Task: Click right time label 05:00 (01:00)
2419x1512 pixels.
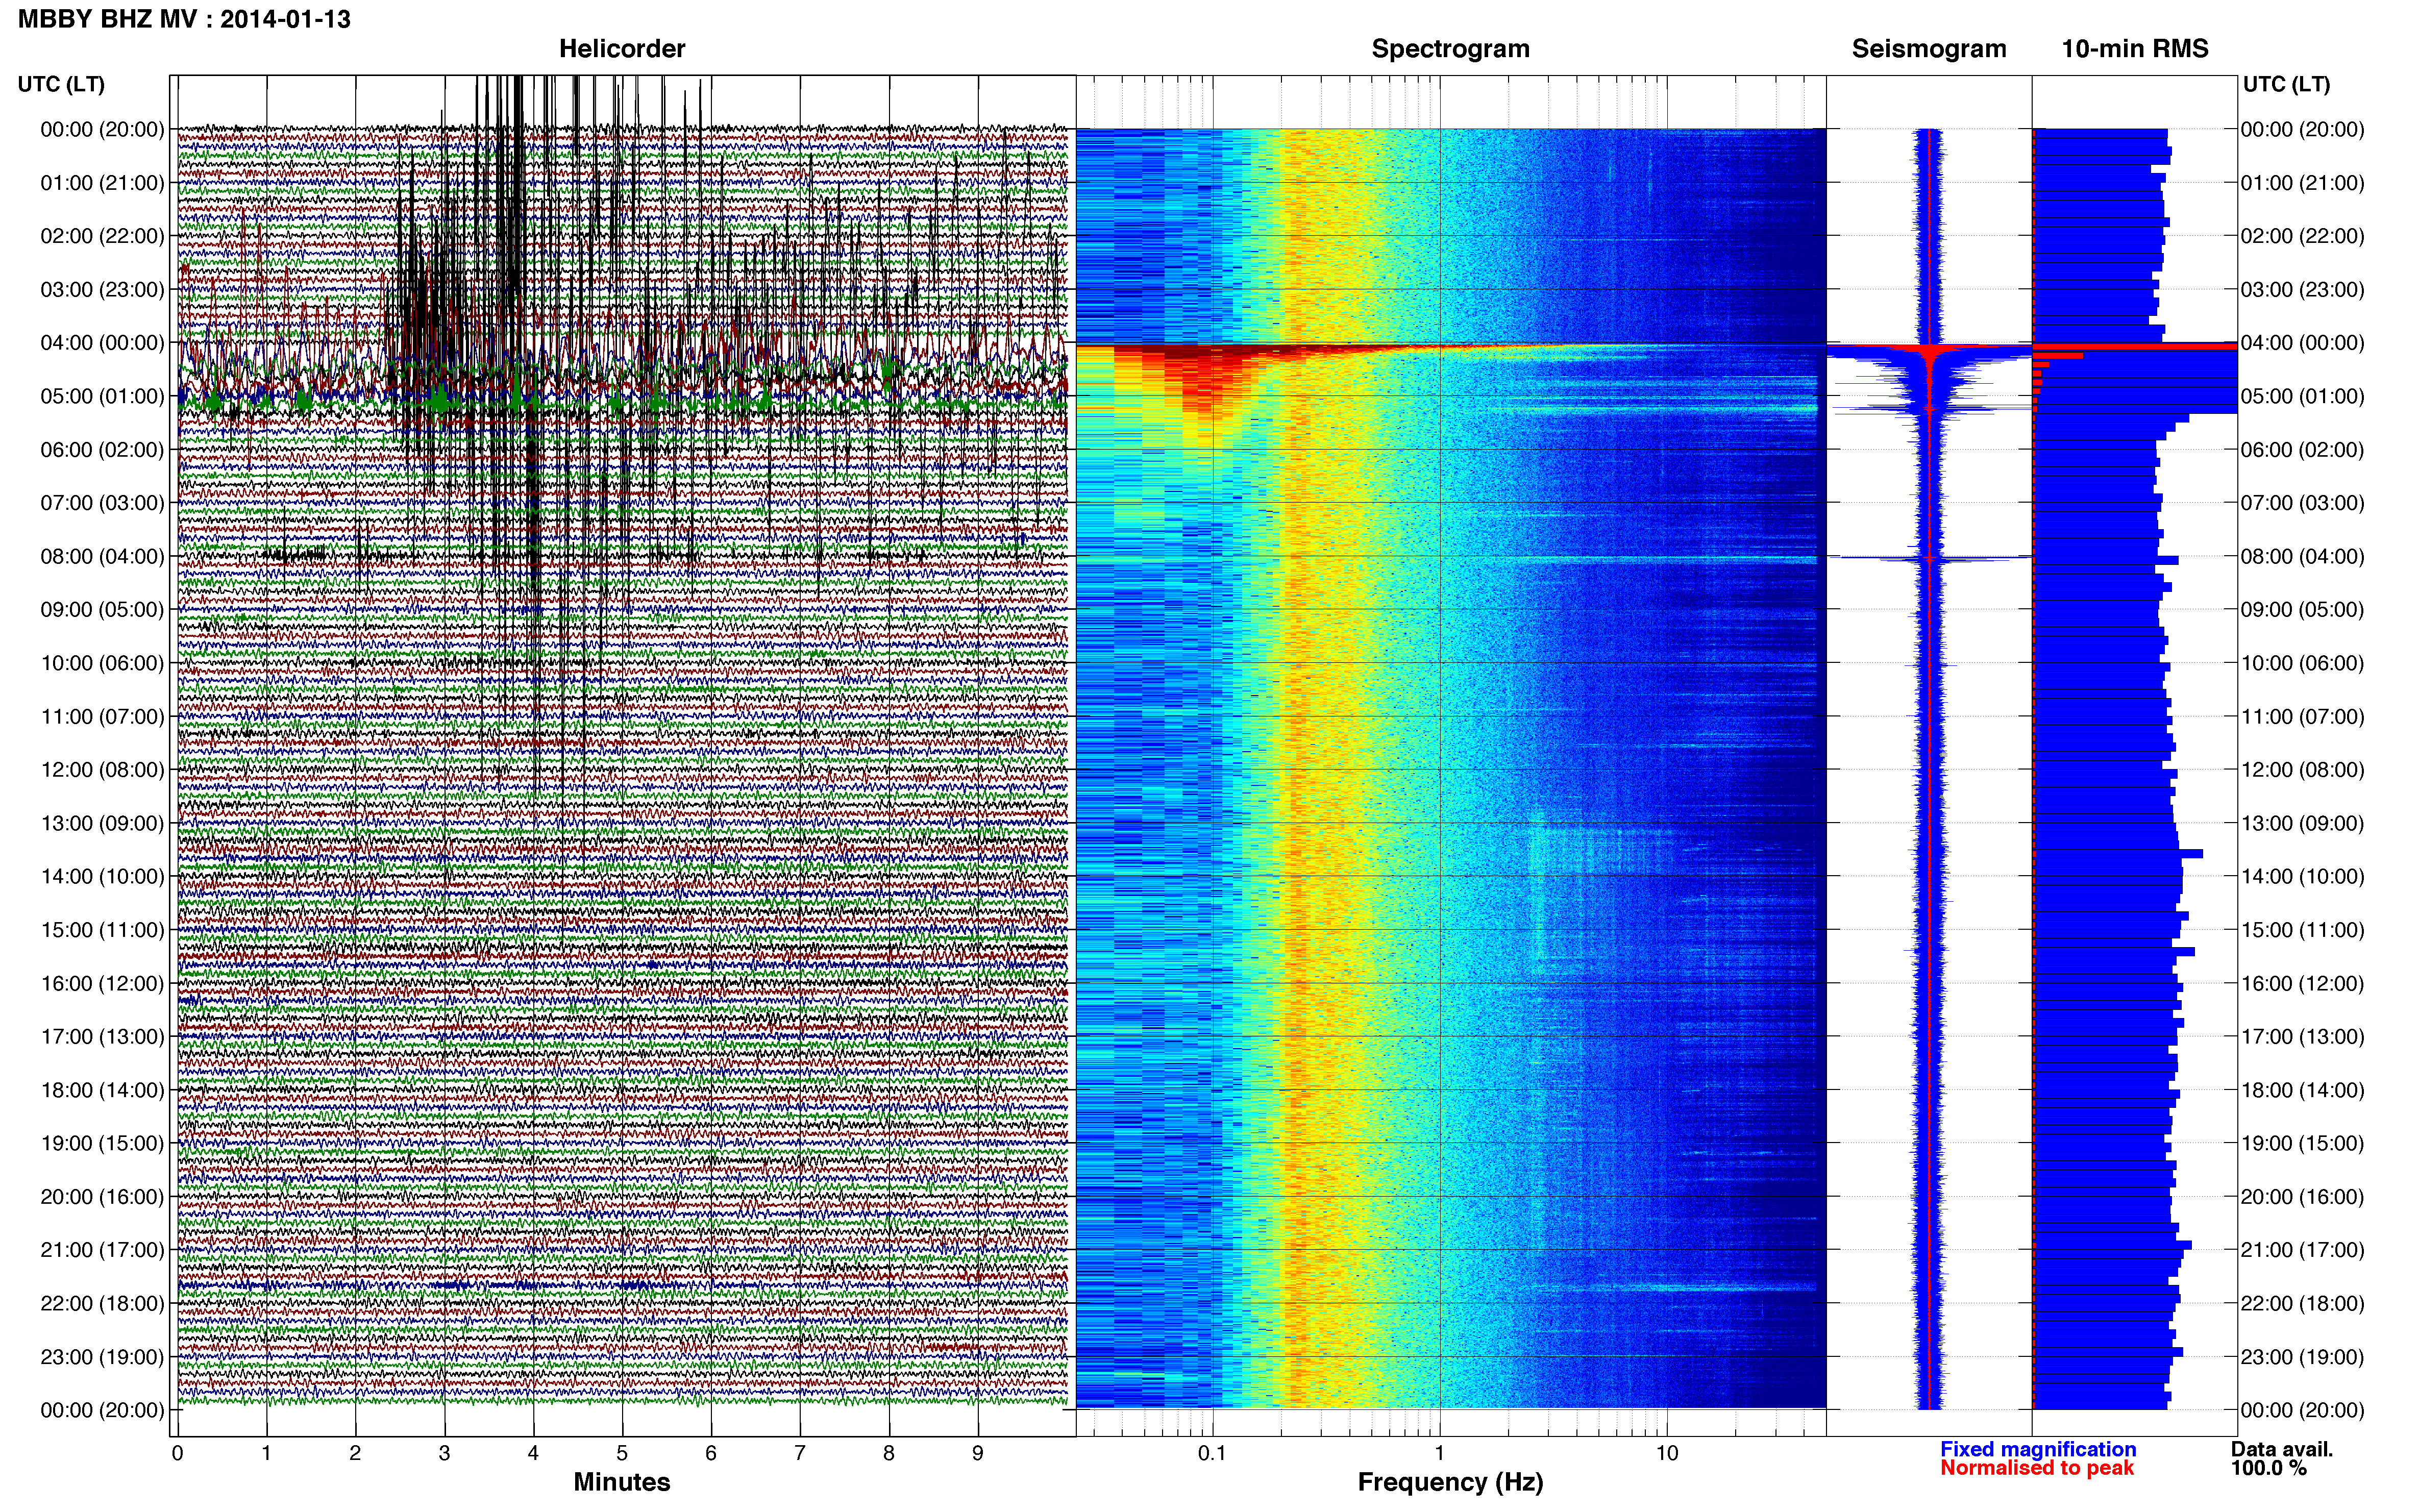Action: [x=2303, y=396]
